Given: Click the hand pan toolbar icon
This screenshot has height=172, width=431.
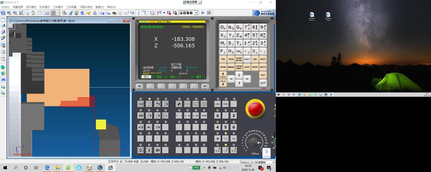Looking at the screenshot, I should pos(28,13).
